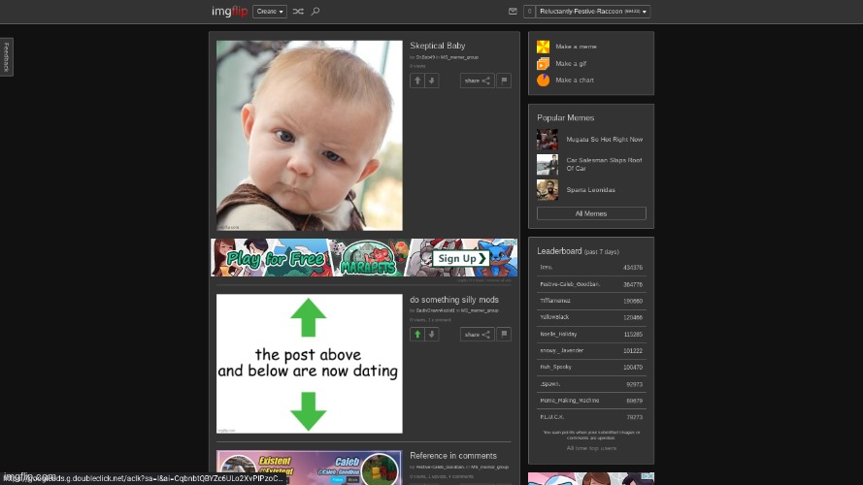Open Sparta Leonidas thumbnail

[548, 190]
